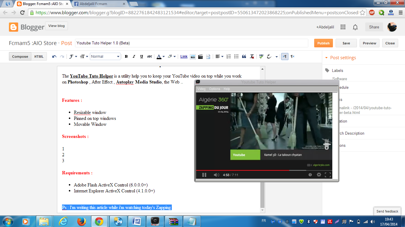Publish the blog post
The width and height of the screenshot is (405, 227).
(x=323, y=43)
